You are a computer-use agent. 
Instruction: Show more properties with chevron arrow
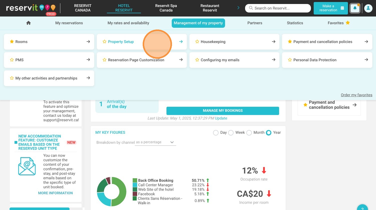tap(238, 8)
